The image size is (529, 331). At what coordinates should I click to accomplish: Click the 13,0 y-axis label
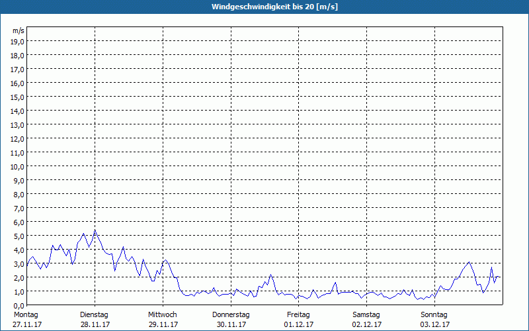[18, 125]
